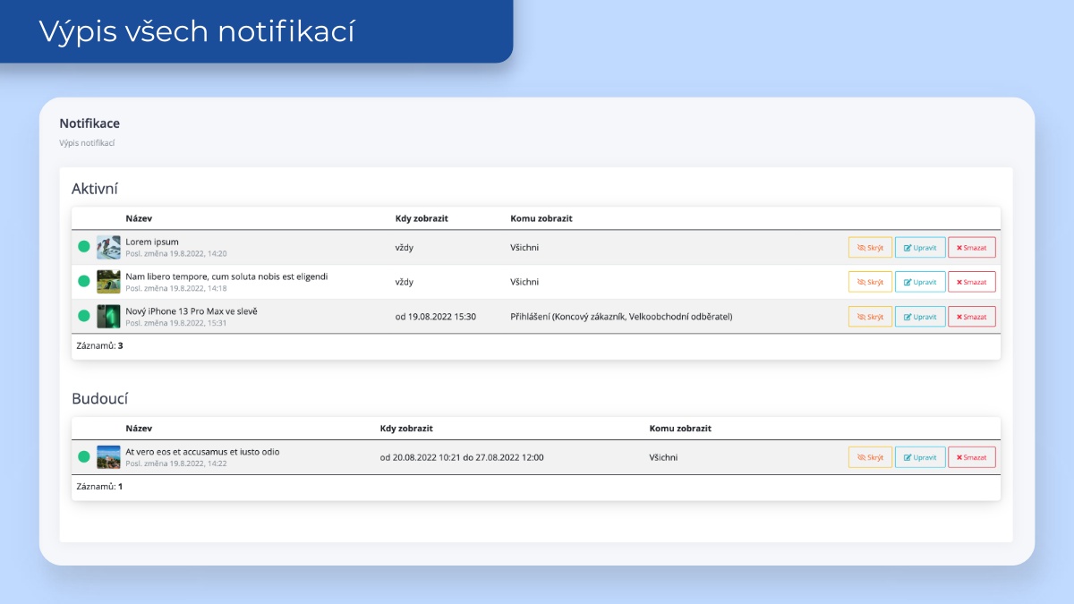Edit the At vero eos et accusamus notification
1074x604 pixels.
[x=920, y=457]
